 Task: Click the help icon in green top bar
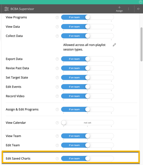(x=140, y=2)
